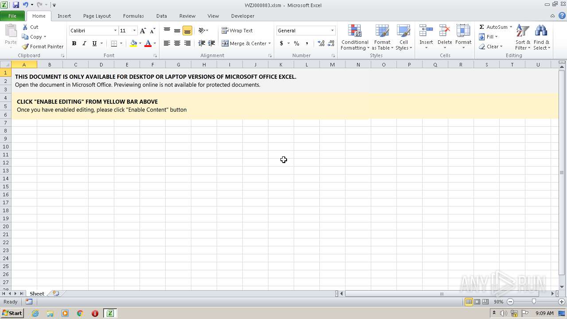This screenshot has height=319, width=567.
Task: Click zoom in plus button
Action: [561, 302]
